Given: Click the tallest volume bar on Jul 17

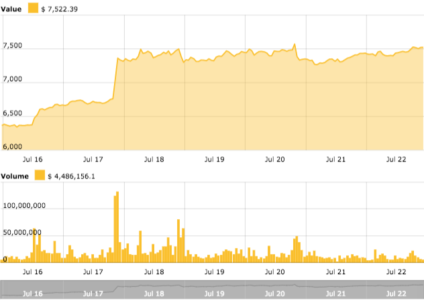Looking at the screenshot, I should click(117, 227).
